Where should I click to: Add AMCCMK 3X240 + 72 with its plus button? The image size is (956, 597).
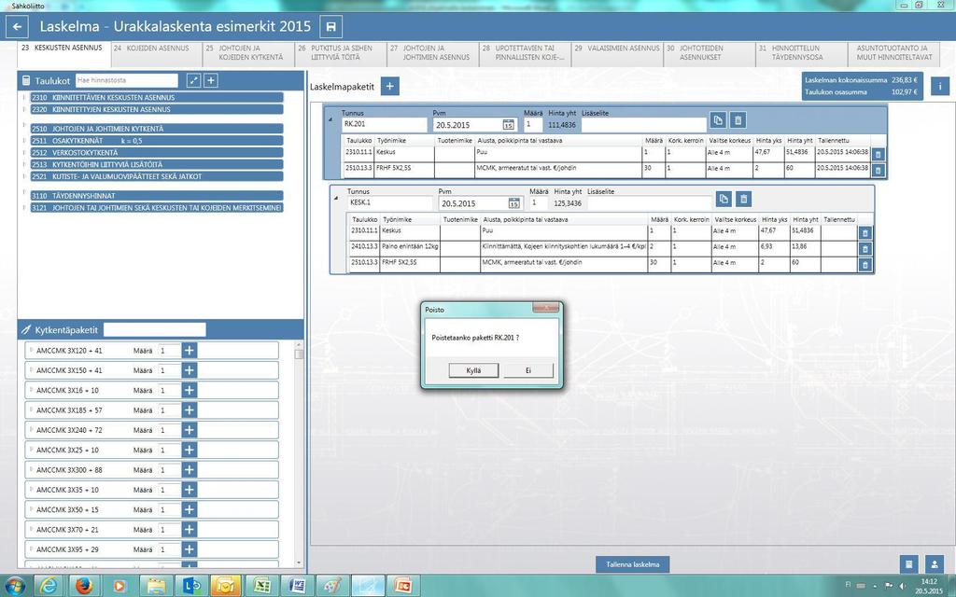click(189, 430)
